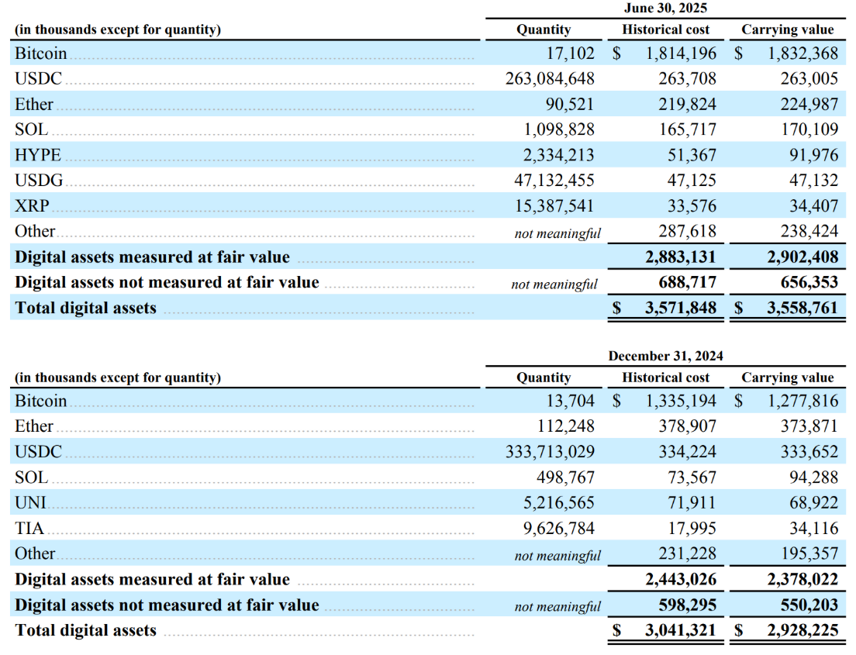
Task: Click Ether historical cost 378,907
Action: [x=687, y=426]
